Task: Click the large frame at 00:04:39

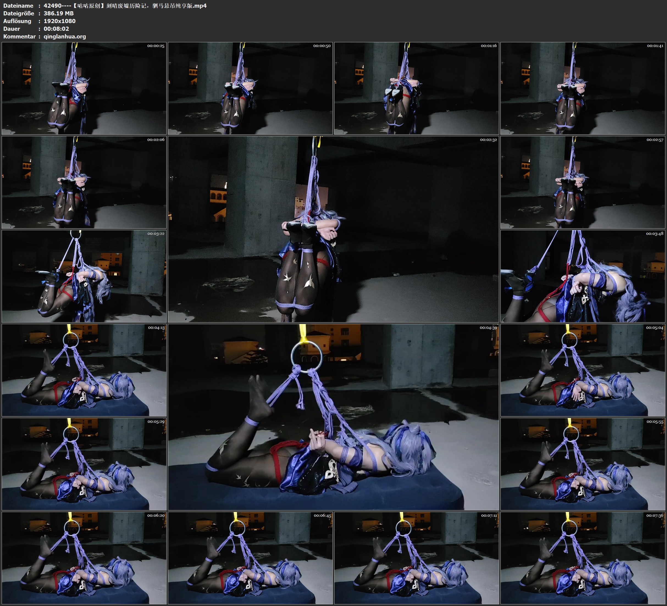Action: coord(333,417)
